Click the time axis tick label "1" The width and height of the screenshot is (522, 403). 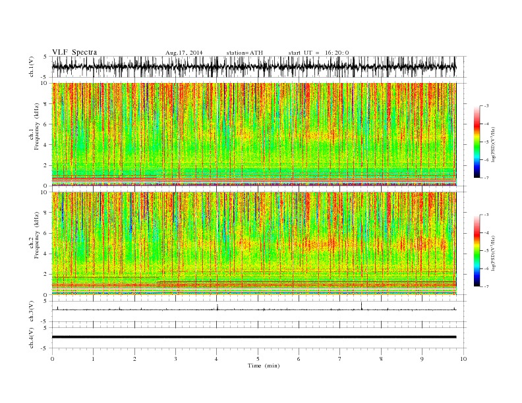point(93,359)
